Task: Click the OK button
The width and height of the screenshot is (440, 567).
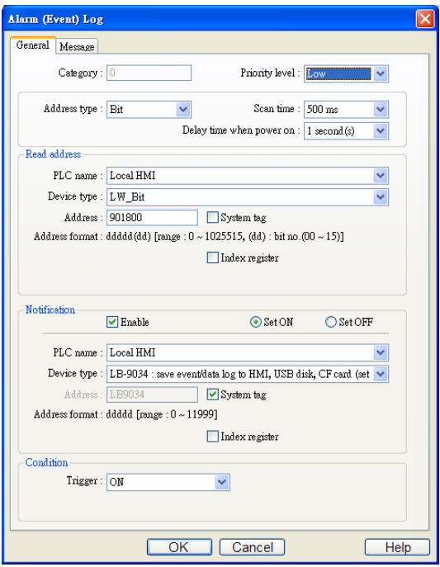Action: tap(179, 547)
